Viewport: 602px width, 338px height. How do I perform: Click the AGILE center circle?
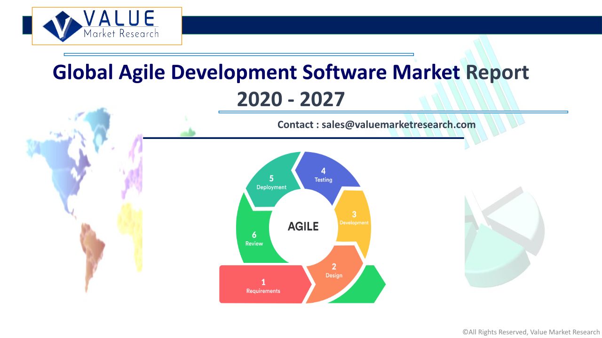[303, 226]
